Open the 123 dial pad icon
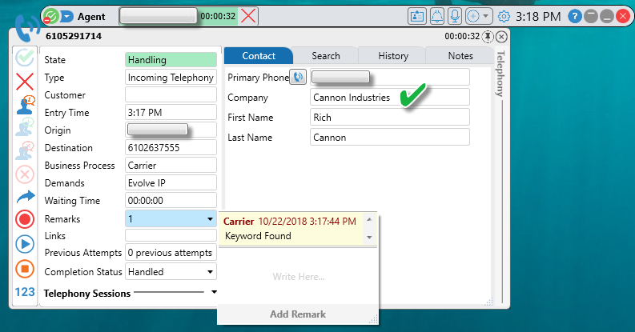The image size is (635, 332). pyautogui.click(x=25, y=292)
